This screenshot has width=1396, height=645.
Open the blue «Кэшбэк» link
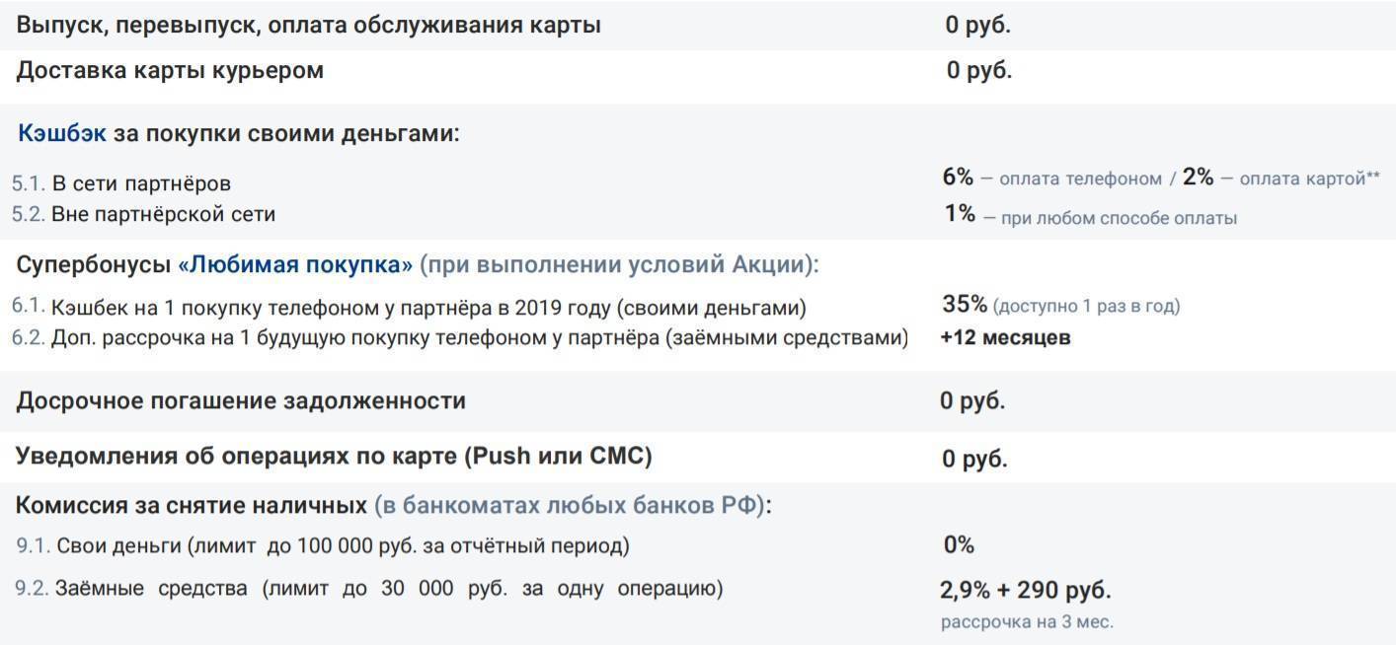click(x=61, y=133)
